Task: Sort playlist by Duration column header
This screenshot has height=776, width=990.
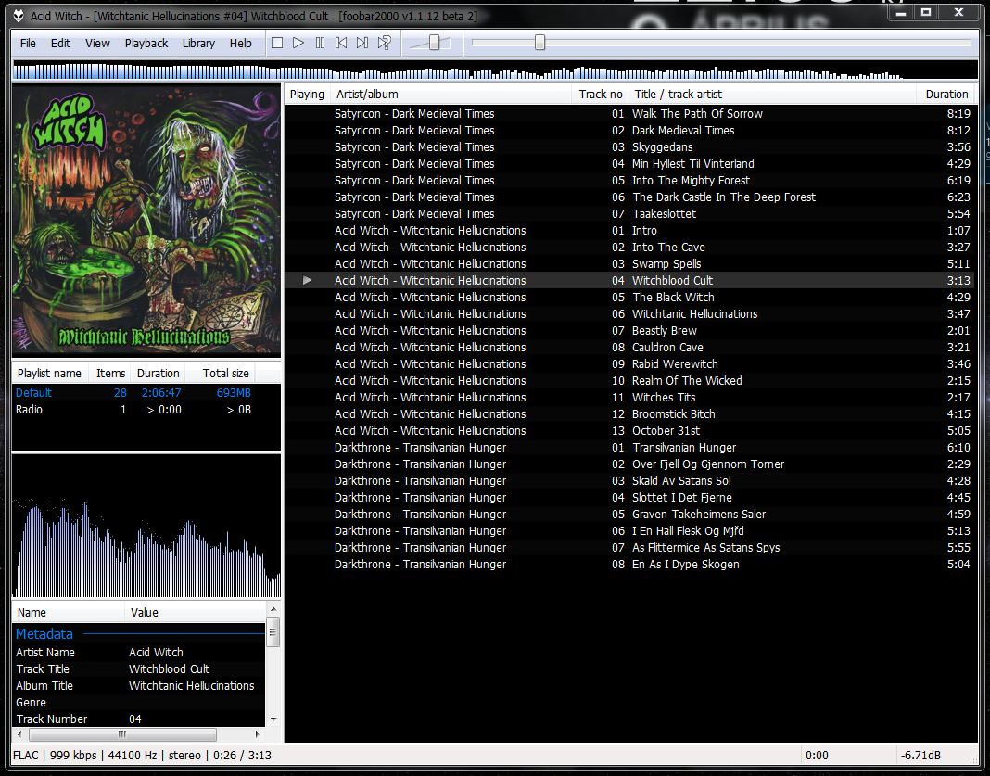Action: [x=946, y=94]
